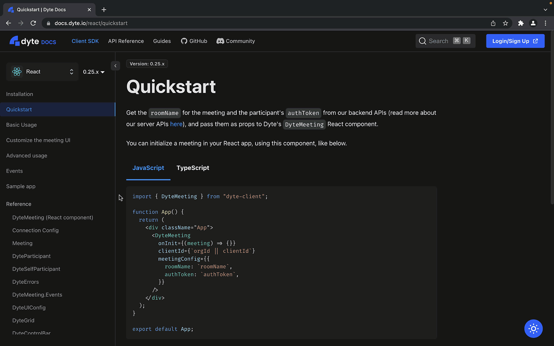The width and height of the screenshot is (554, 346).
Task: Select Quickstart in the sidebar
Action: [x=58, y=109]
